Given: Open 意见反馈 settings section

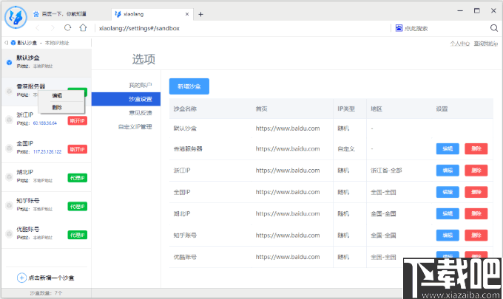Looking at the screenshot, I should [x=141, y=113].
